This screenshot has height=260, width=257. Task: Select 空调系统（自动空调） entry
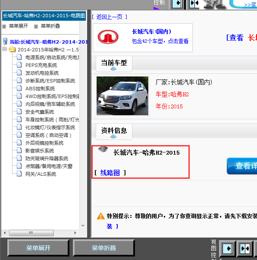(x=48, y=135)
